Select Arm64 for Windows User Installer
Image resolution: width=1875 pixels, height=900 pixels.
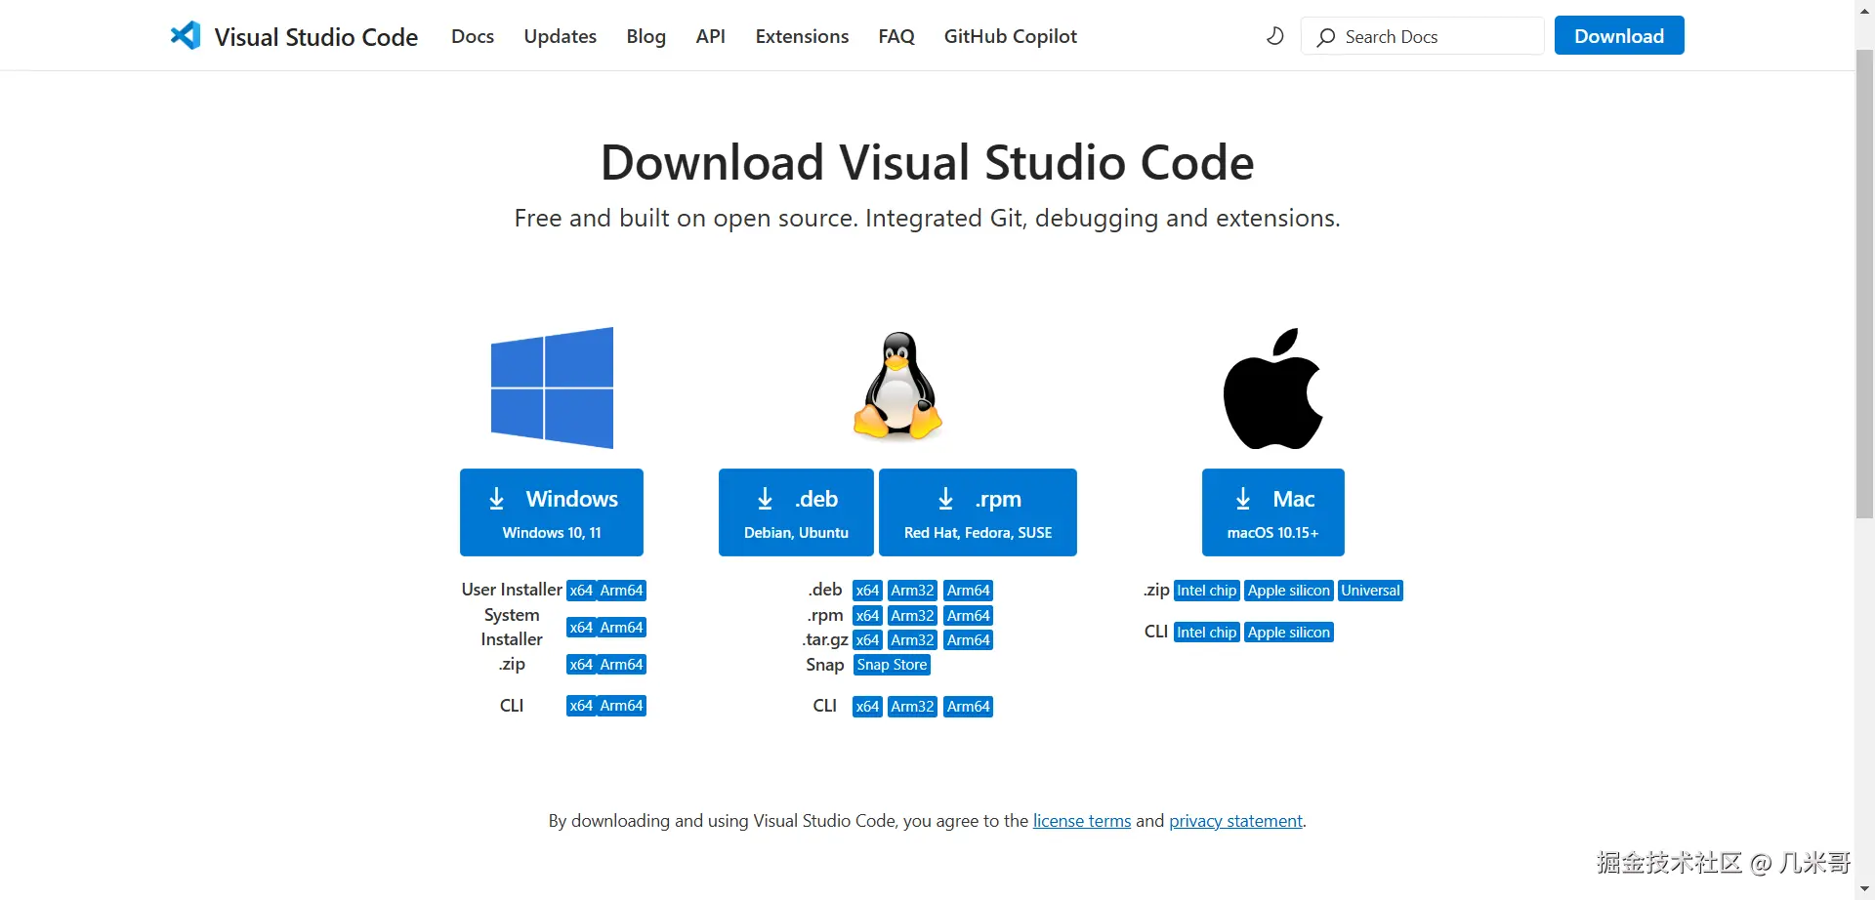point(621,591)
